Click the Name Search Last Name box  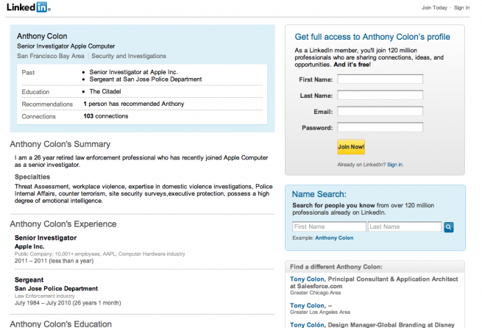point(405,227)
